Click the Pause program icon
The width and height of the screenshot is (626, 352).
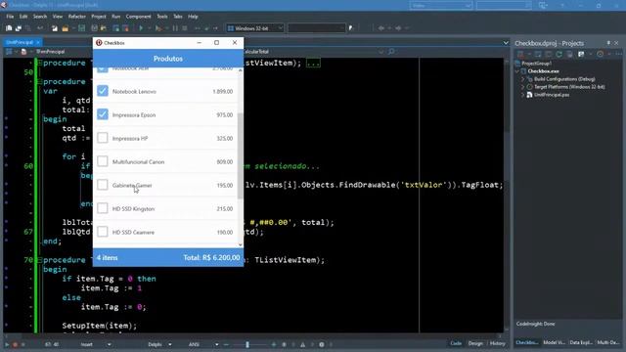[x=175, y=28]
